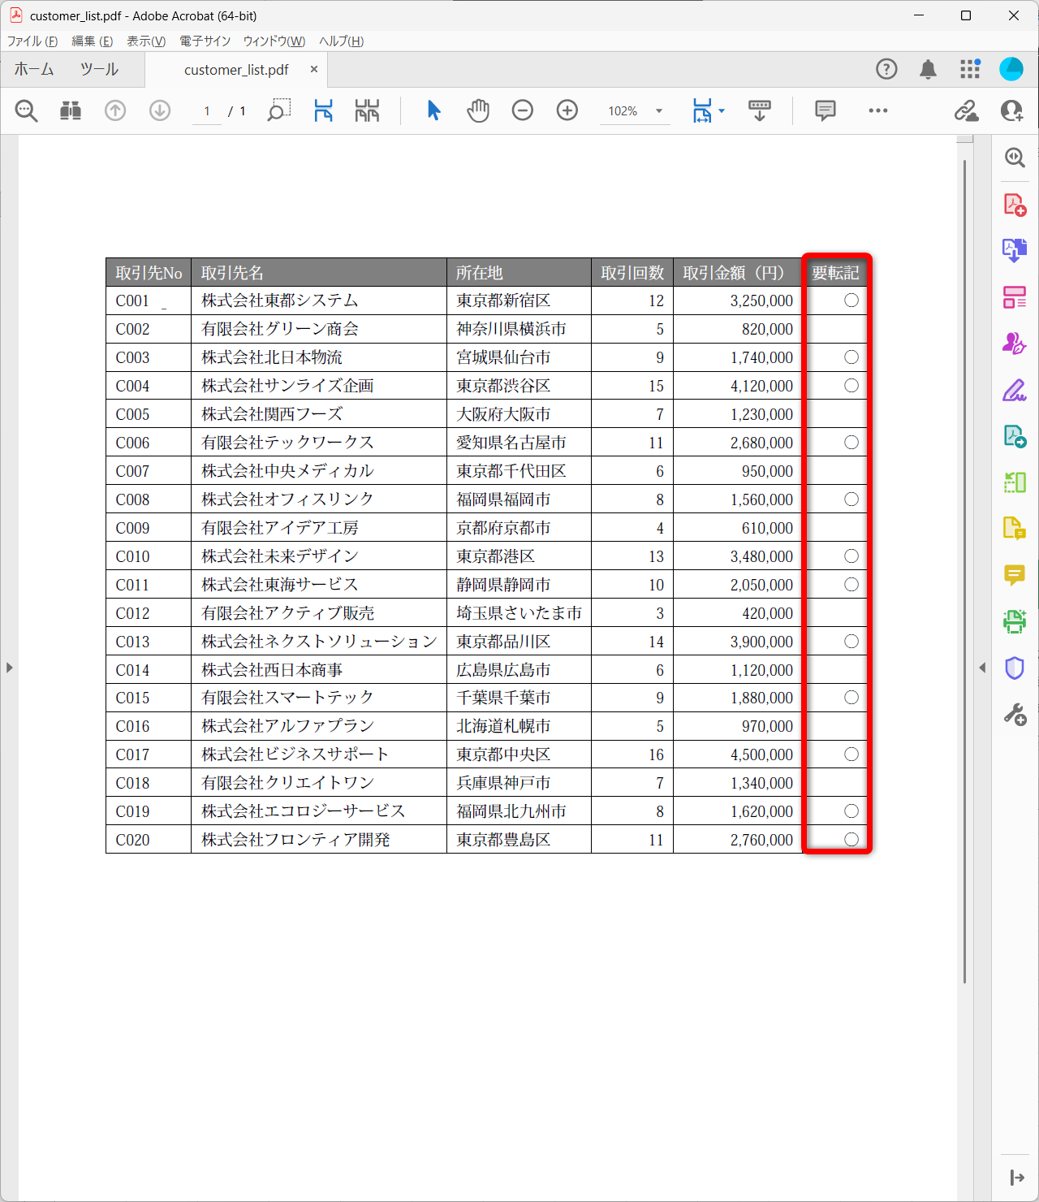
Task: Click the help question mark button
Action: pos(886,69)
